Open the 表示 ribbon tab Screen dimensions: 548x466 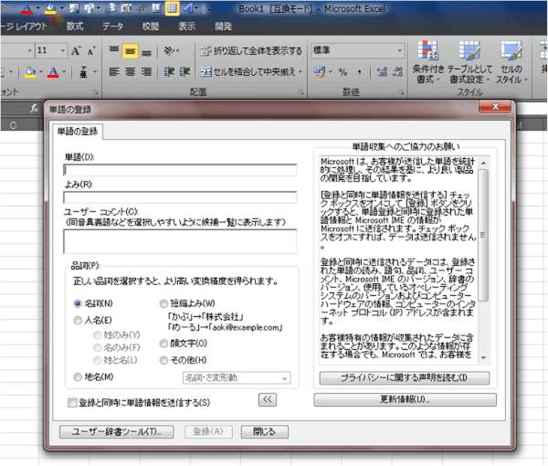[x=186, y=26]
